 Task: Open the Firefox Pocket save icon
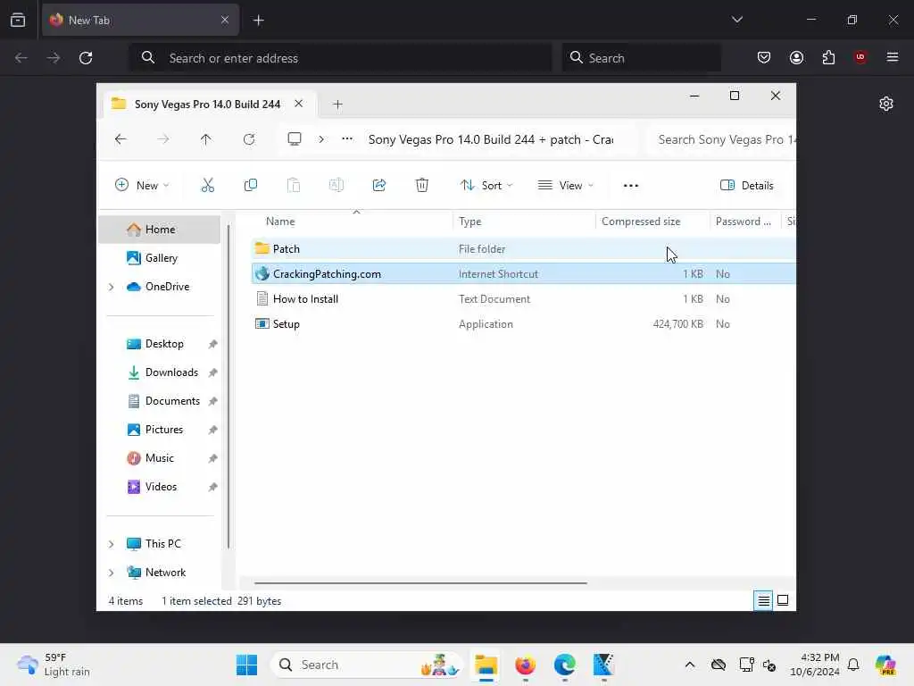764,57
